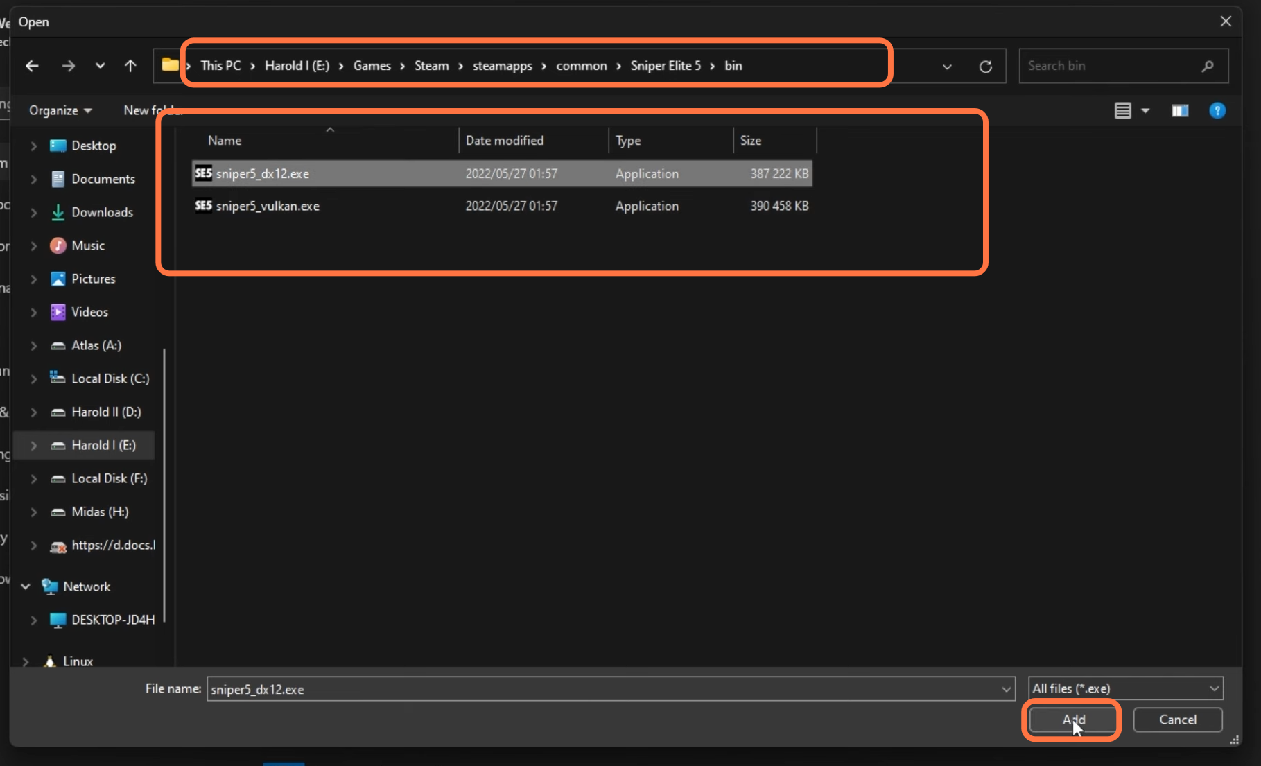Select sniper5_vulkan.exe file
1261x766 pixels.
click(502, 206)
